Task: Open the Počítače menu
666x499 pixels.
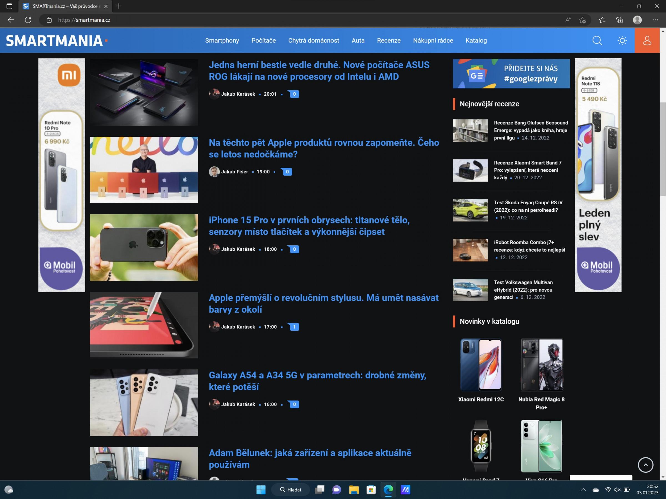Action: pyautogui.click(x=263, y=40)
